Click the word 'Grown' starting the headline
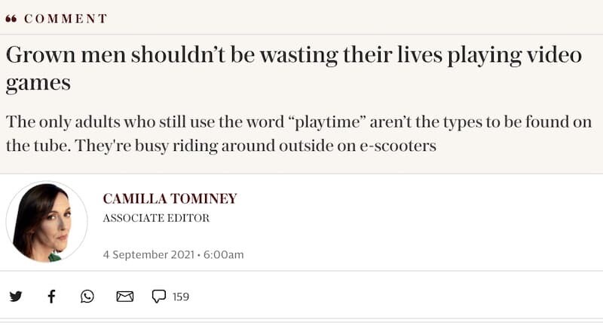This screenshot has width=603, height=329. pos(41,54)
